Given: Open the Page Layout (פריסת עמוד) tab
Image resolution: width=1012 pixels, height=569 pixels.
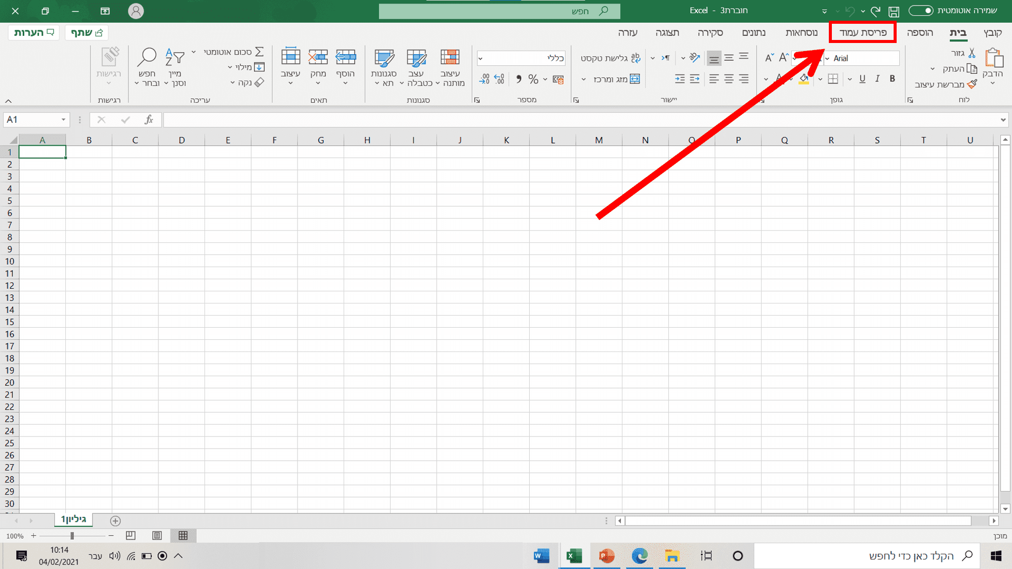Looking at the screenshot, I should coord(863,32).
